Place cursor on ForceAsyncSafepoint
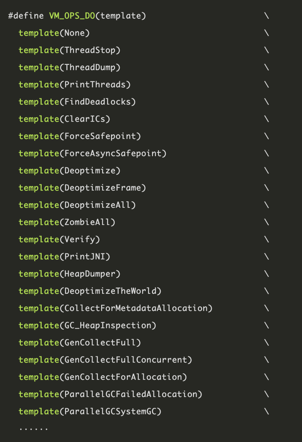The image size is (302, 442). [113, 153]
